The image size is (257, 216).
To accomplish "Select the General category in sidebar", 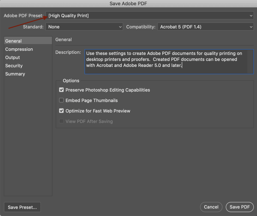I will 28,41.
